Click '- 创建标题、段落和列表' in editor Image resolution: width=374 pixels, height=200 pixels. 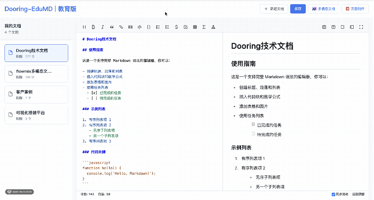[x=103, y=71]
